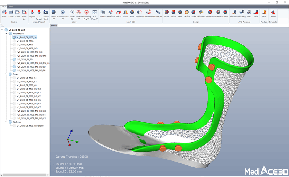
Task: Take a Screen Shot
Action: 46,12
